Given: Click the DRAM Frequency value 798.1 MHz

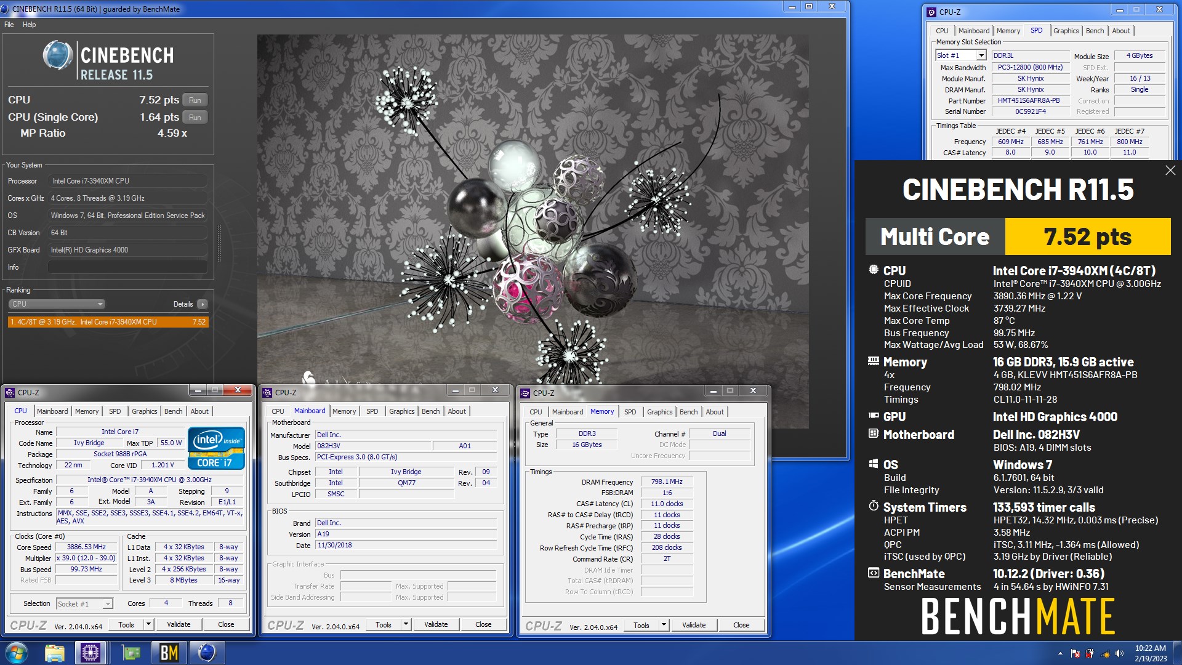Looking at the screenshot, I should (x=667, y=482).
